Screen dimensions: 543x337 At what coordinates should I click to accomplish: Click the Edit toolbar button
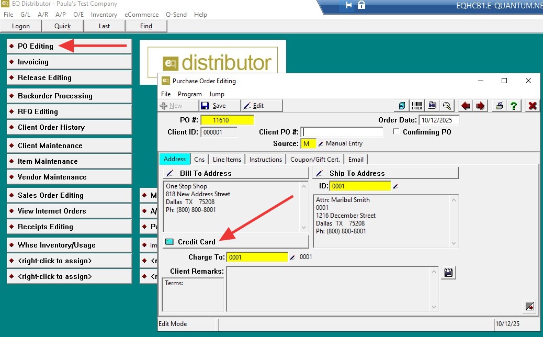tap(262, 106)
